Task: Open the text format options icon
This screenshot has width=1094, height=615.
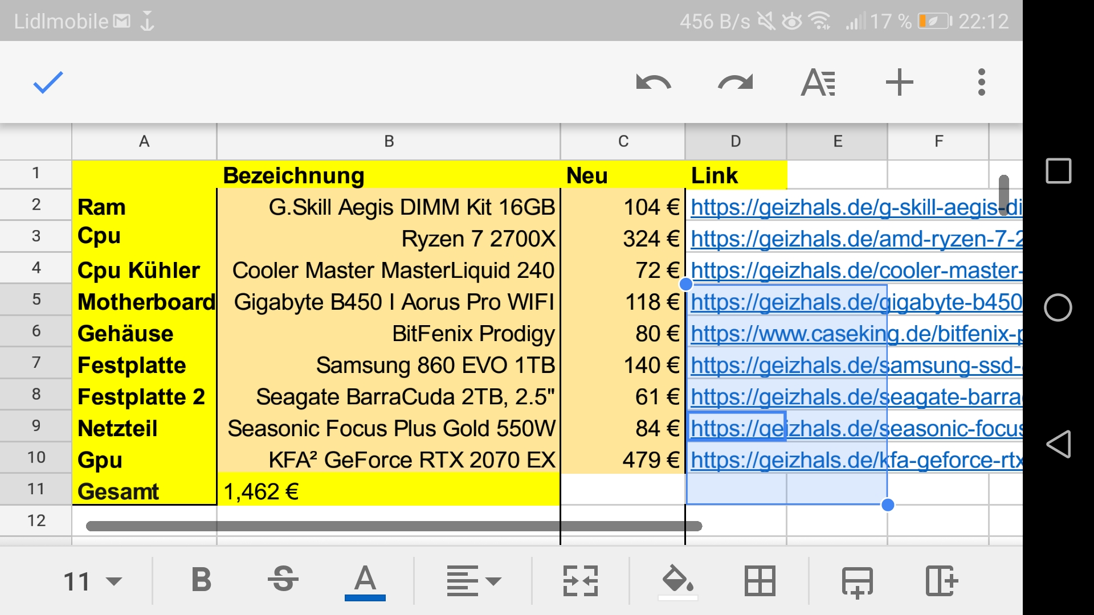Action: [818, 83]
